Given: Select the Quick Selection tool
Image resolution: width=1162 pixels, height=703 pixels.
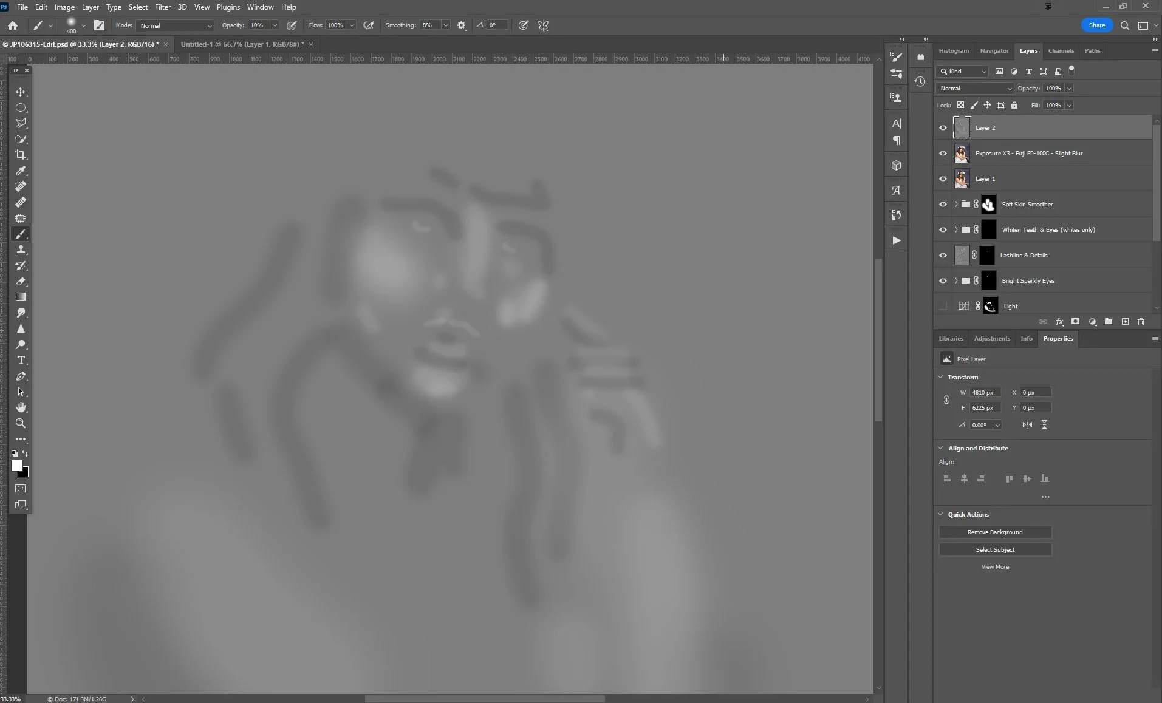Looking at the screenshot, I should pyautogui.click(x=21, y=139).
